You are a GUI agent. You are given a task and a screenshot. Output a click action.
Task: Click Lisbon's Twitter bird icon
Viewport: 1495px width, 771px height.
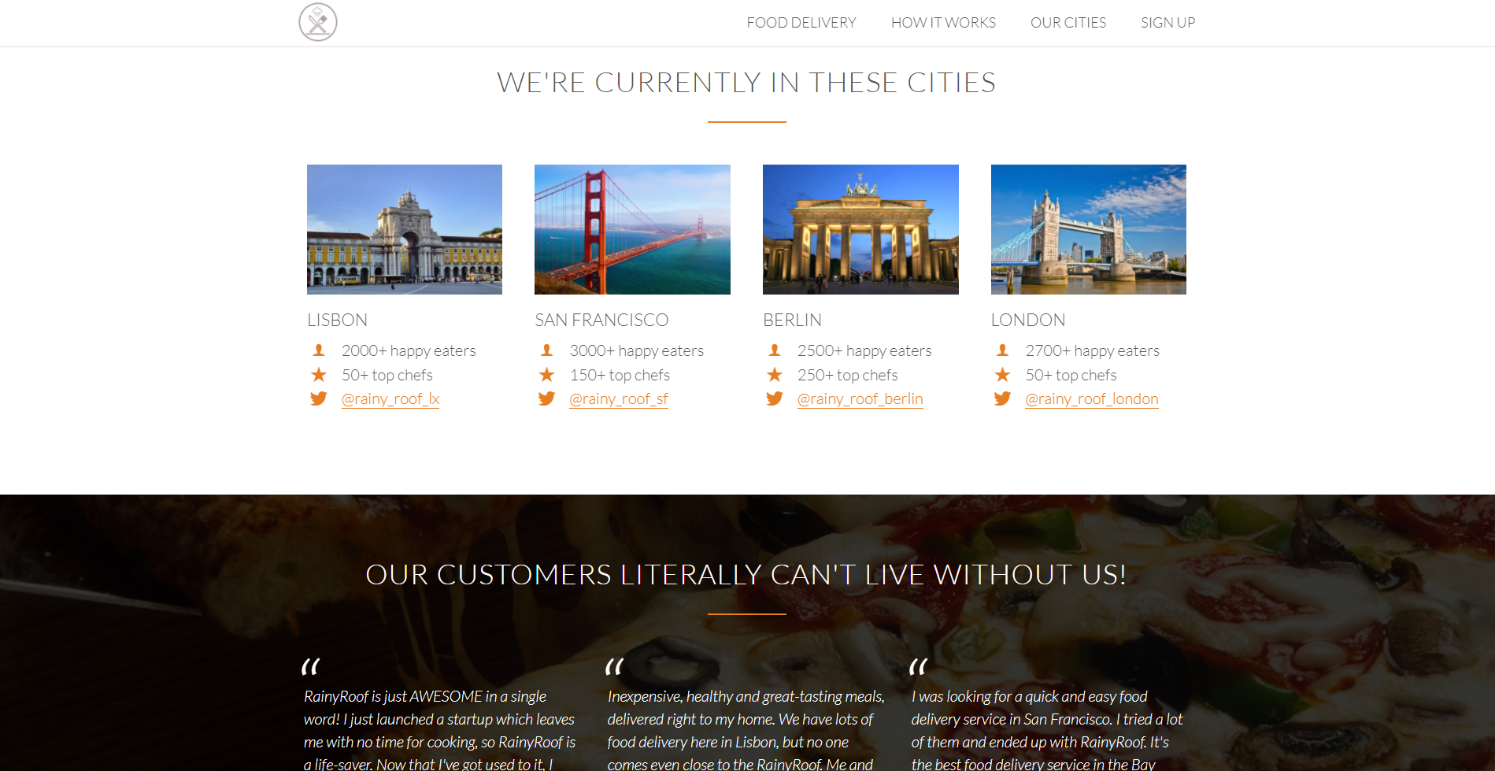coord(318,398)
